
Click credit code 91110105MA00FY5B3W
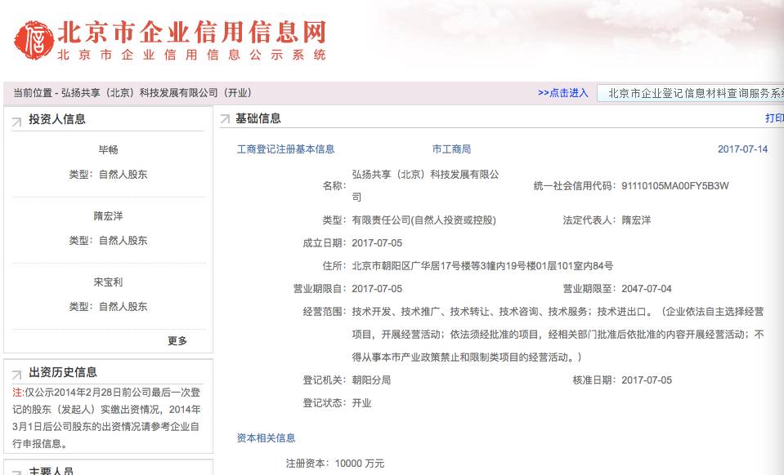675,186
